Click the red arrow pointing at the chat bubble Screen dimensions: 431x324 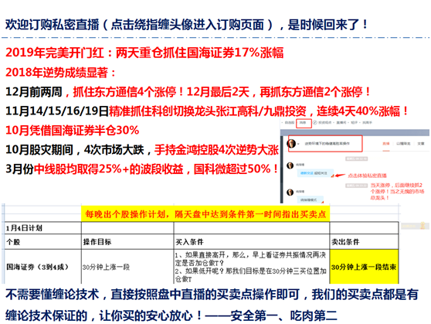[x=341, y=176]
